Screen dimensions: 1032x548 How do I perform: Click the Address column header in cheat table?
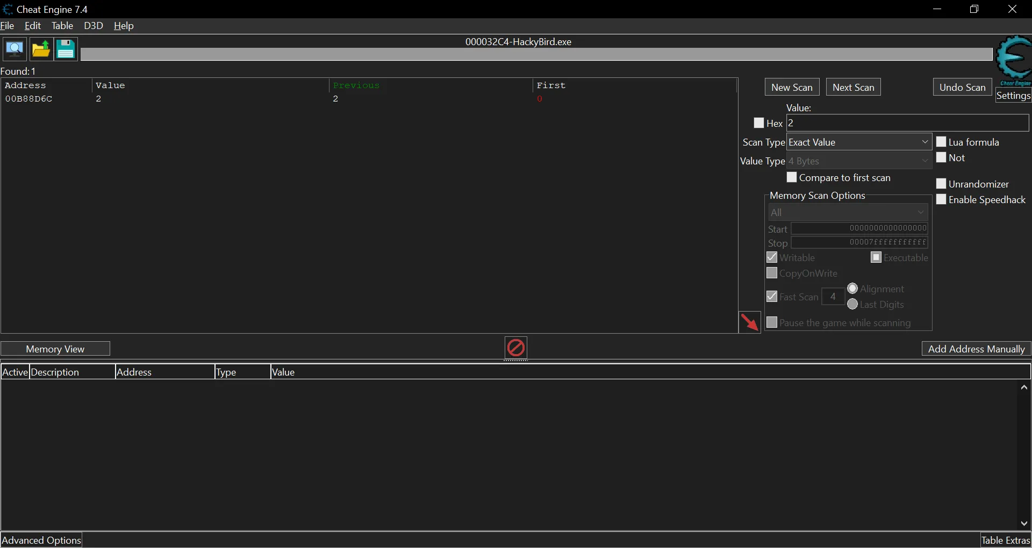[x=165, y=372]
